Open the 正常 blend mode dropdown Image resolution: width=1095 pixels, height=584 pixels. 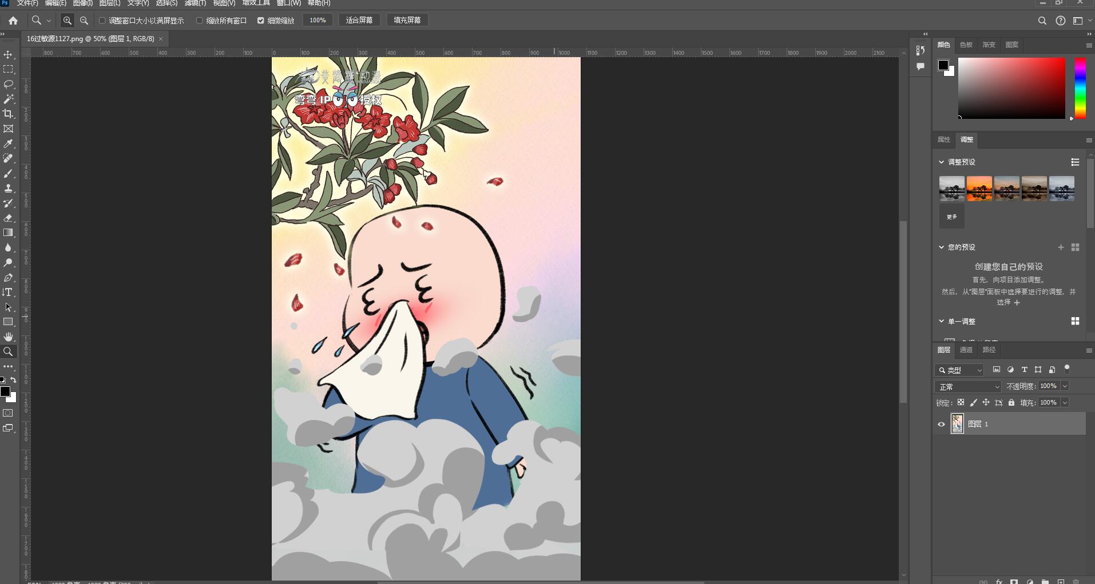pos(968,387)
